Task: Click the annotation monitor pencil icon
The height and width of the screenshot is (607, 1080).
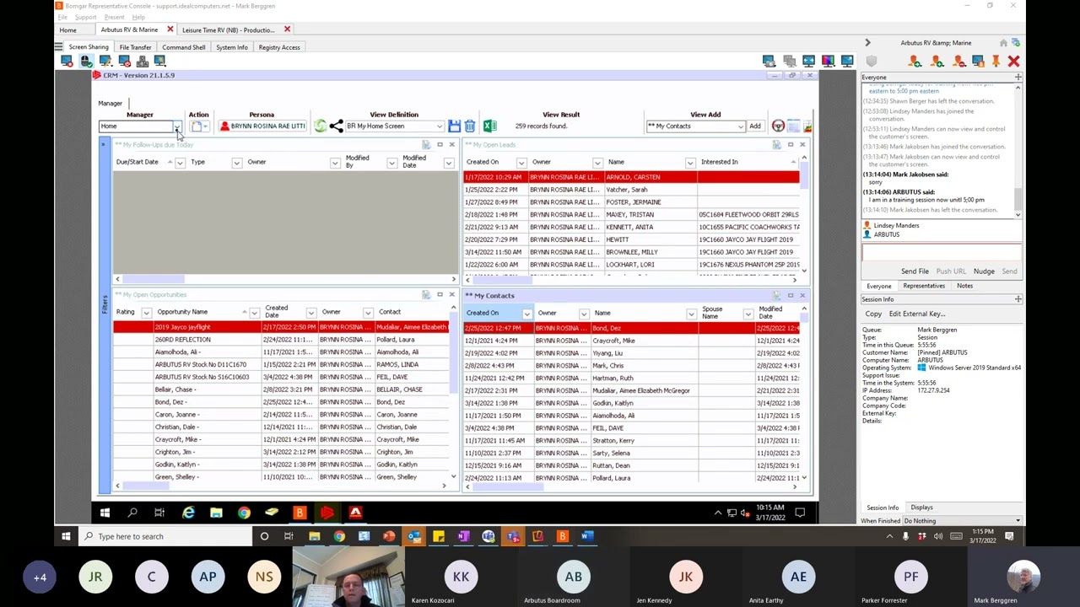Action: (x=105, y=62)
